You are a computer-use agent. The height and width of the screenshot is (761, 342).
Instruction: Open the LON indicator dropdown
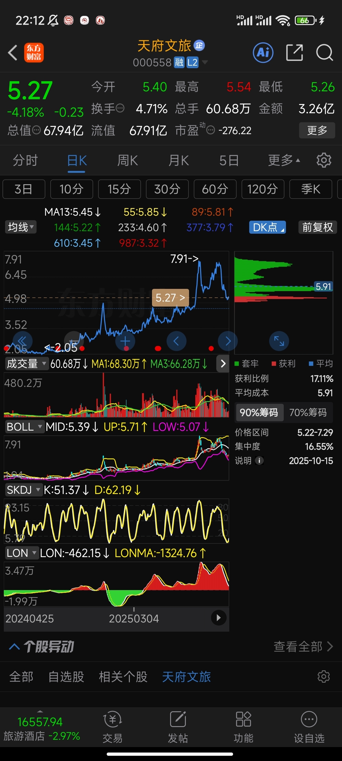point(22,553)
